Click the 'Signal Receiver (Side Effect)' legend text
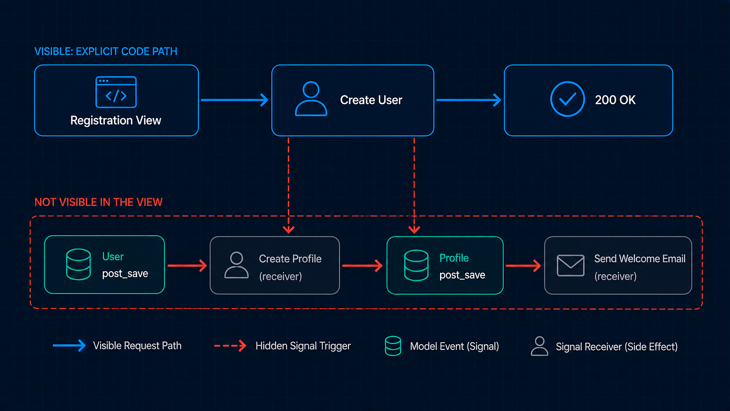The height and width of the screenshot is (411, 730). (x=617, y=346)
